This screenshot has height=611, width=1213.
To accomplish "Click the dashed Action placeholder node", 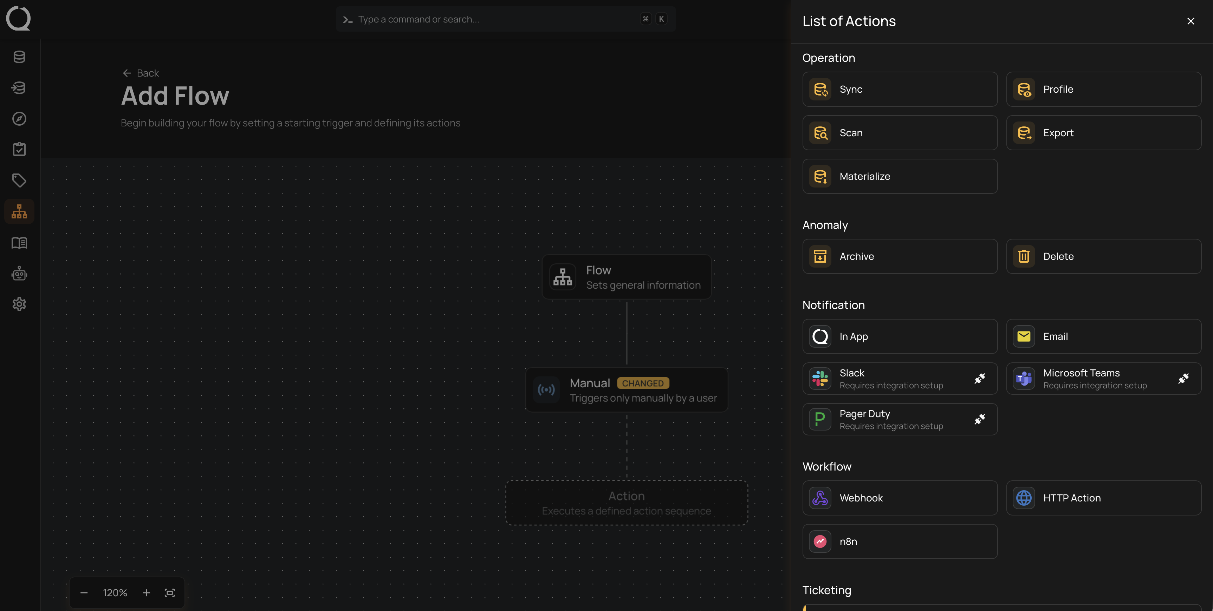I will tap(626, 503).
